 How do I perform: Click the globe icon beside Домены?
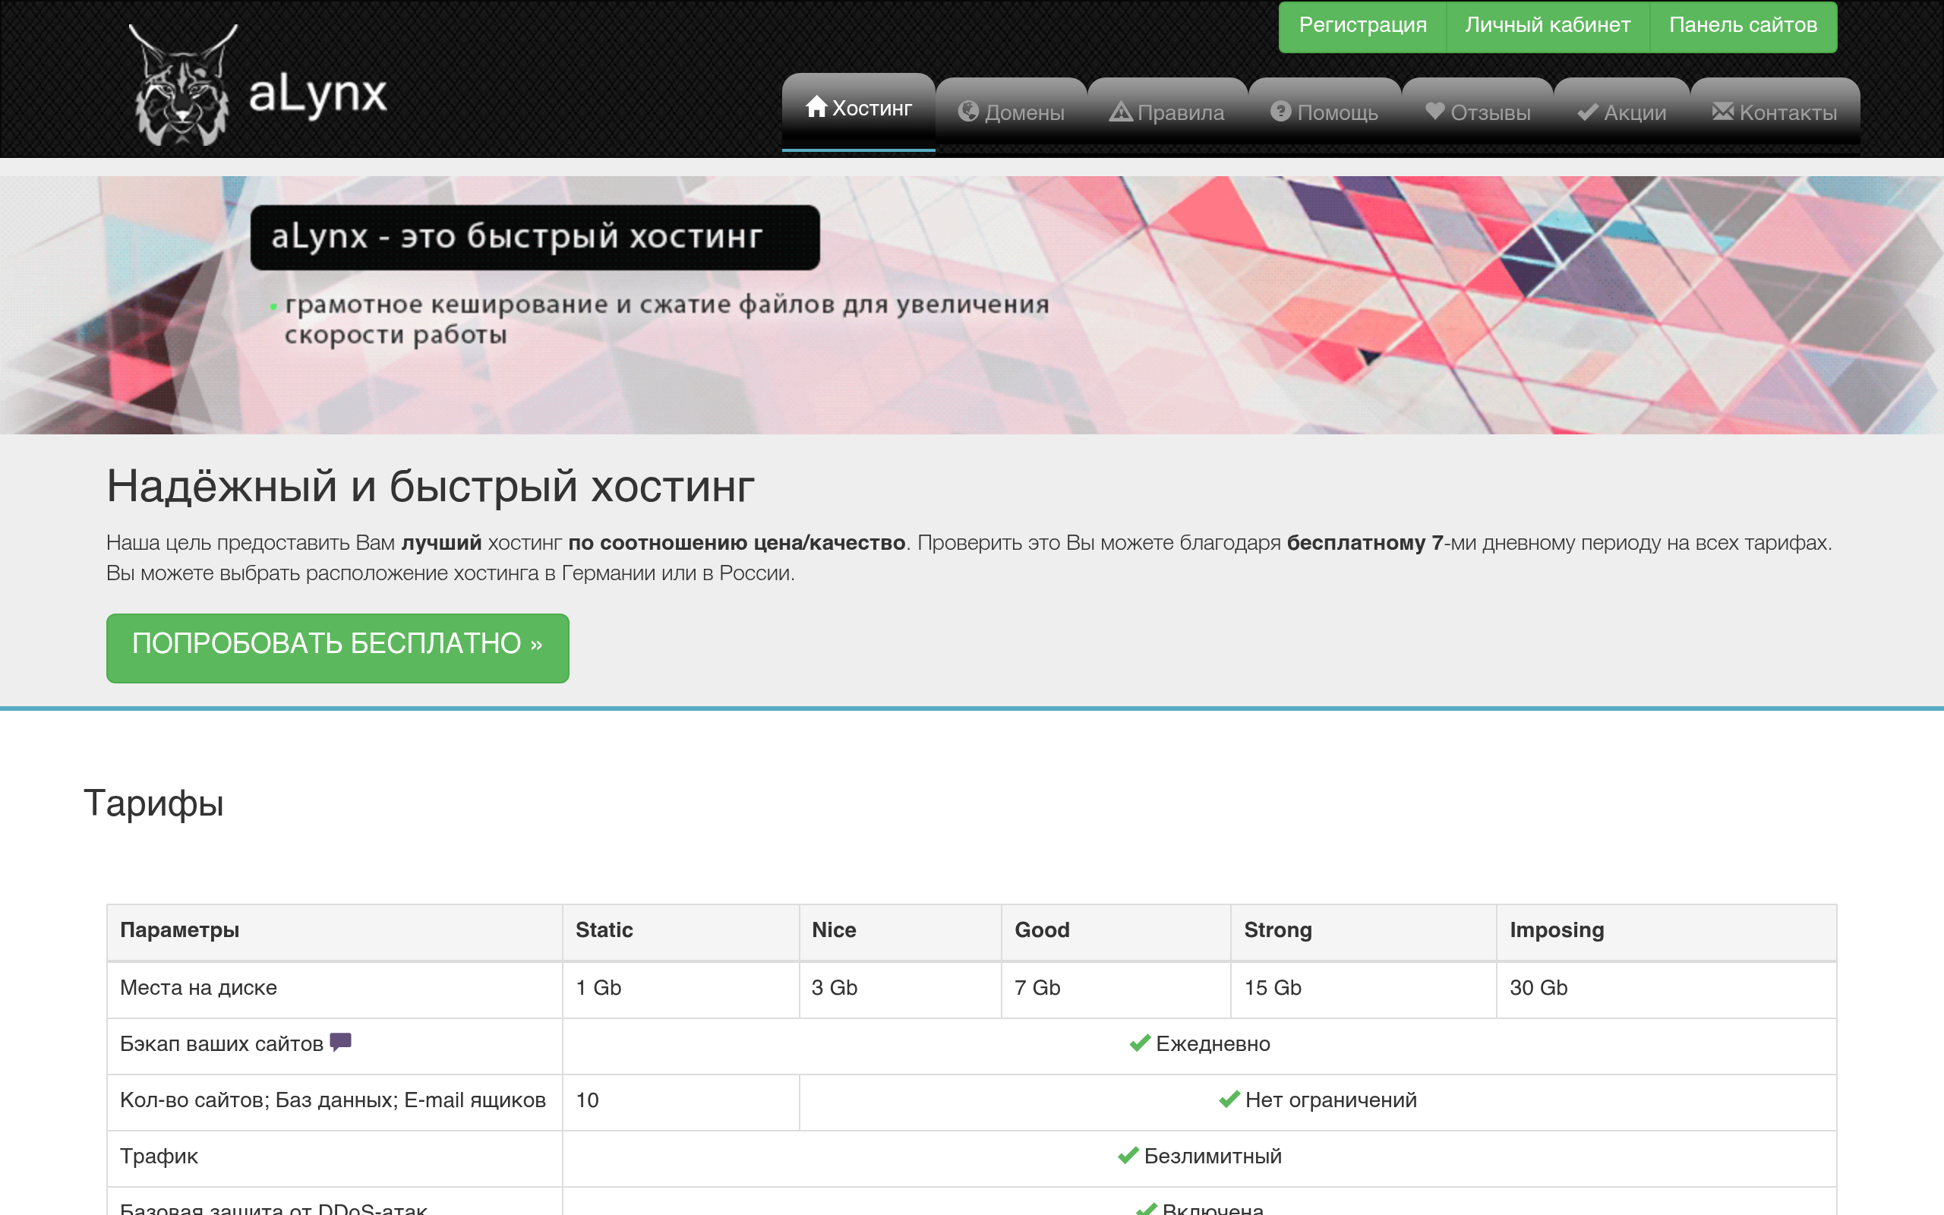coord(969,112)
